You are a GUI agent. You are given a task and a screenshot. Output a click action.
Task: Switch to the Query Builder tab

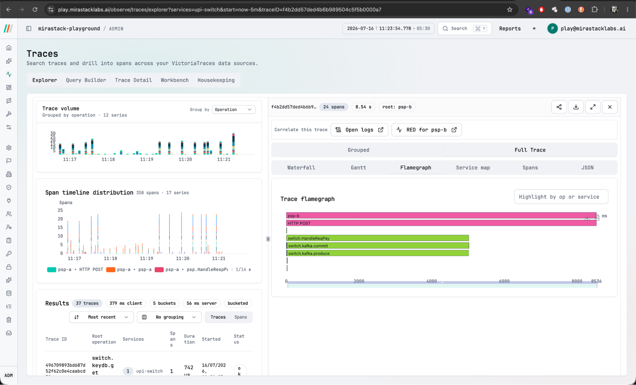86,80
